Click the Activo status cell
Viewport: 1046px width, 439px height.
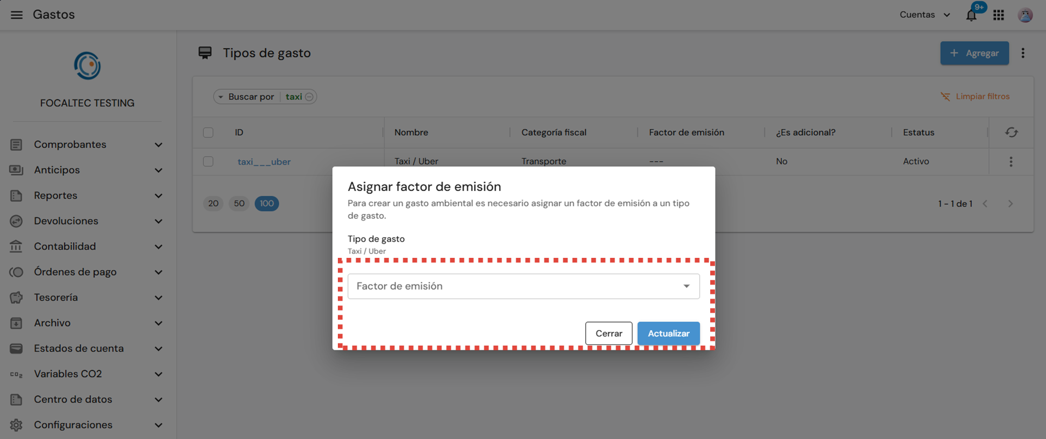tap(916, 162)
